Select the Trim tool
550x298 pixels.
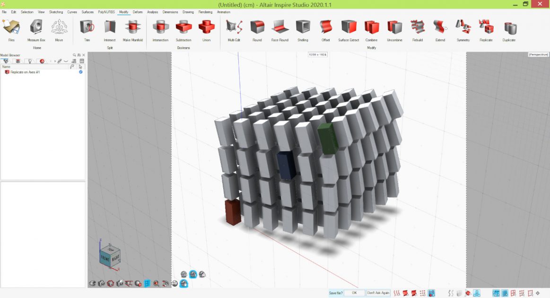click(x=87, y=29)
